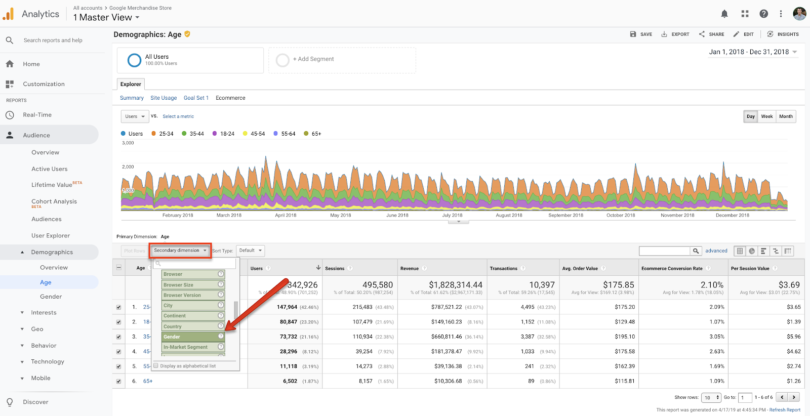This screenshot has height=416, width=810.
Task: Switch to the Site Usage tab
Action: pos(164,98)
